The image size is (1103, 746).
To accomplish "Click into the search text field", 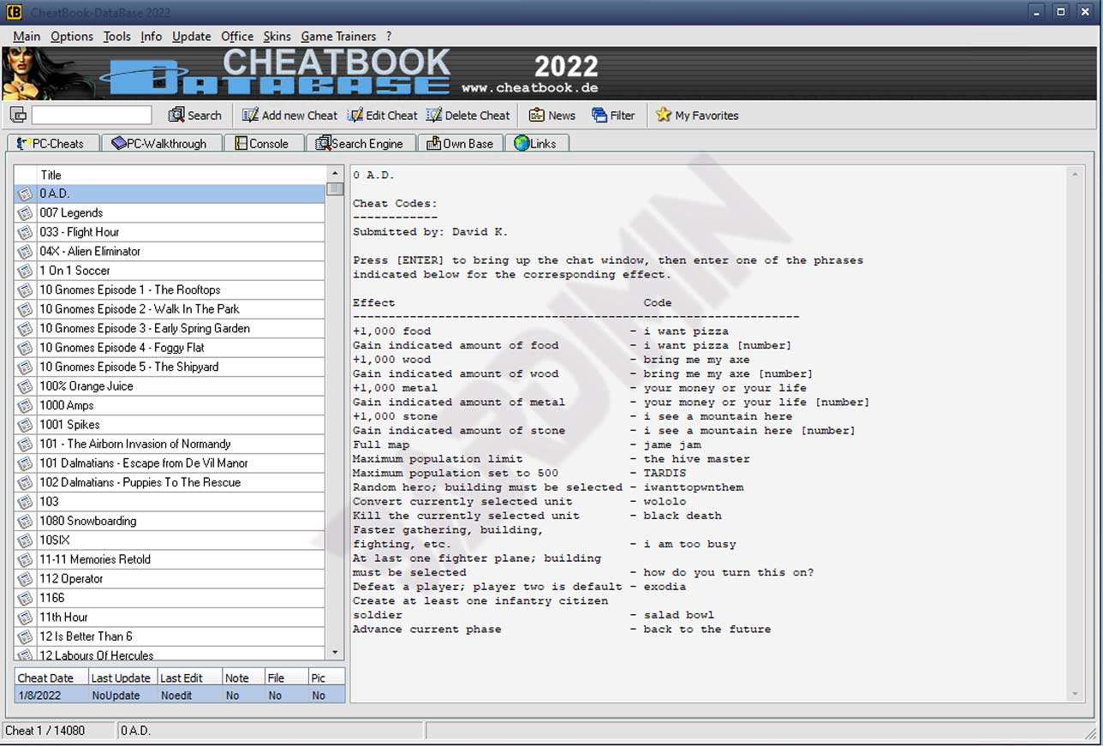I will coord(92,115).
